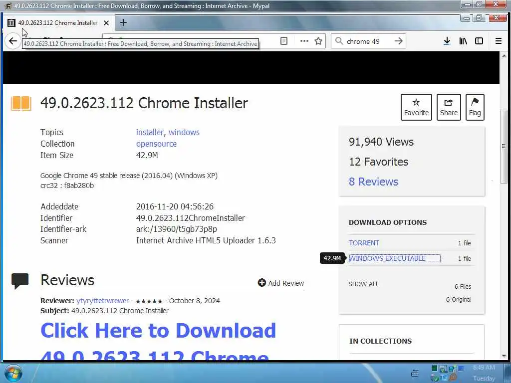Click the scrollbar up arrow
The height and width of the screenshot is (383, 511).
pos(504,56)
